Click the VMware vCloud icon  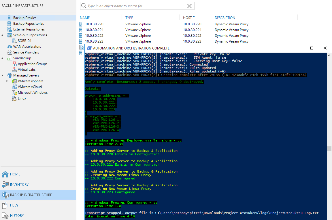(14, 87)
